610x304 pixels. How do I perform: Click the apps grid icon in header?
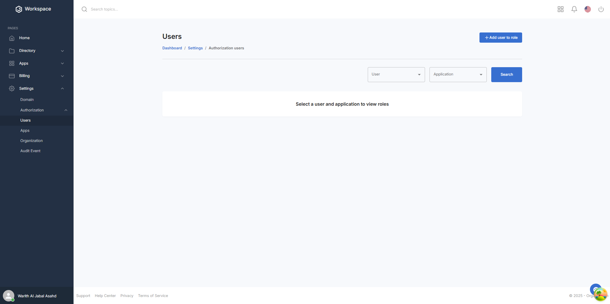tap(560, 9)
